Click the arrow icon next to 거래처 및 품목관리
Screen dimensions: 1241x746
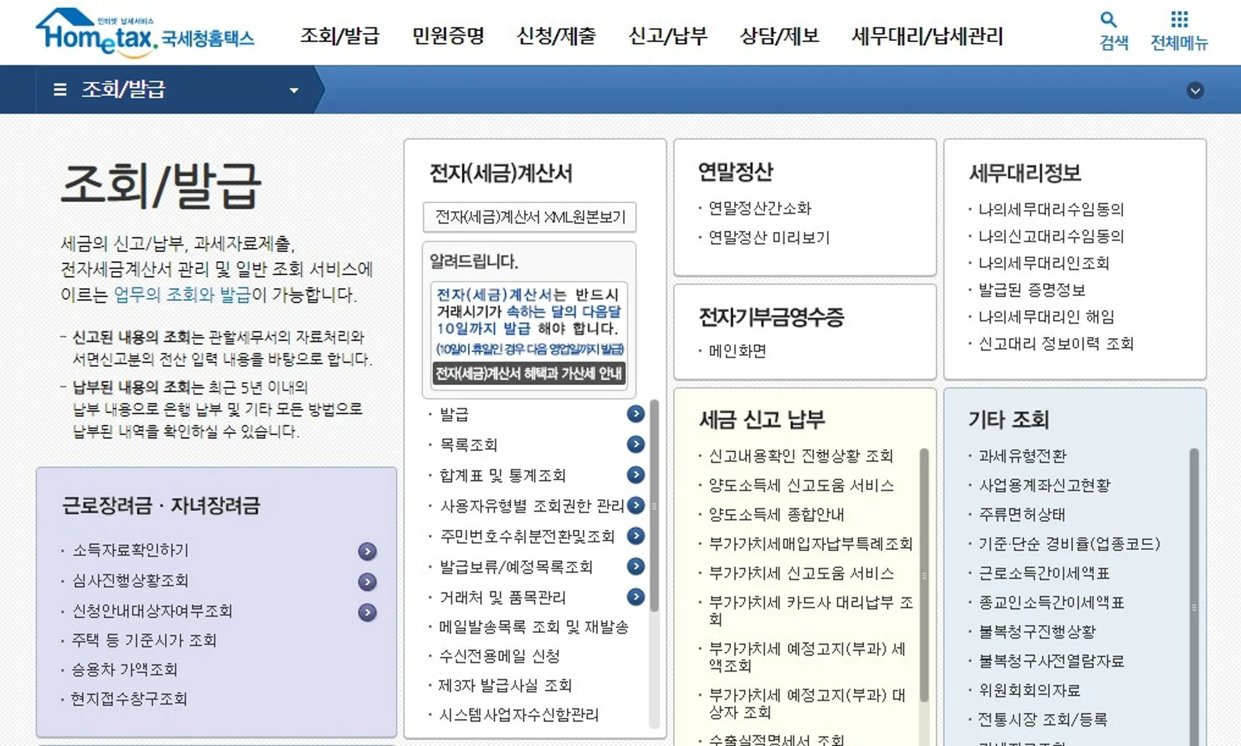[x=637, y=597]
